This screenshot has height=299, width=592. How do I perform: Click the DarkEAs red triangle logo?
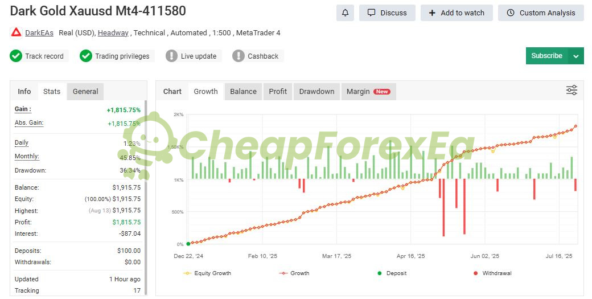16,33
